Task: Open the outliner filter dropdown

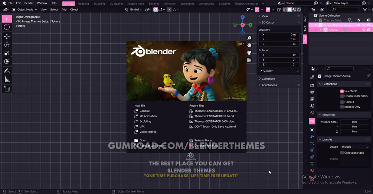Action: click(366, 10)
